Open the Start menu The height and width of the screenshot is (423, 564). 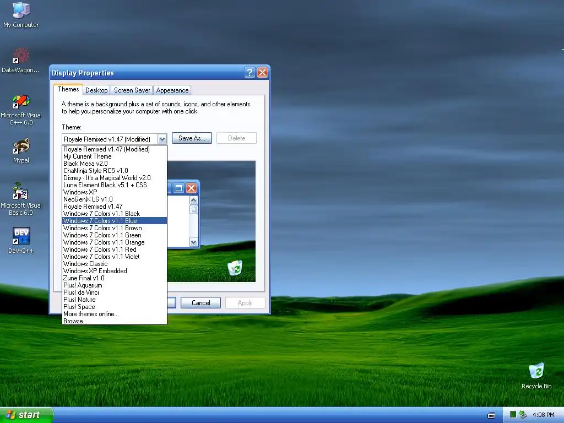(26, 415)
